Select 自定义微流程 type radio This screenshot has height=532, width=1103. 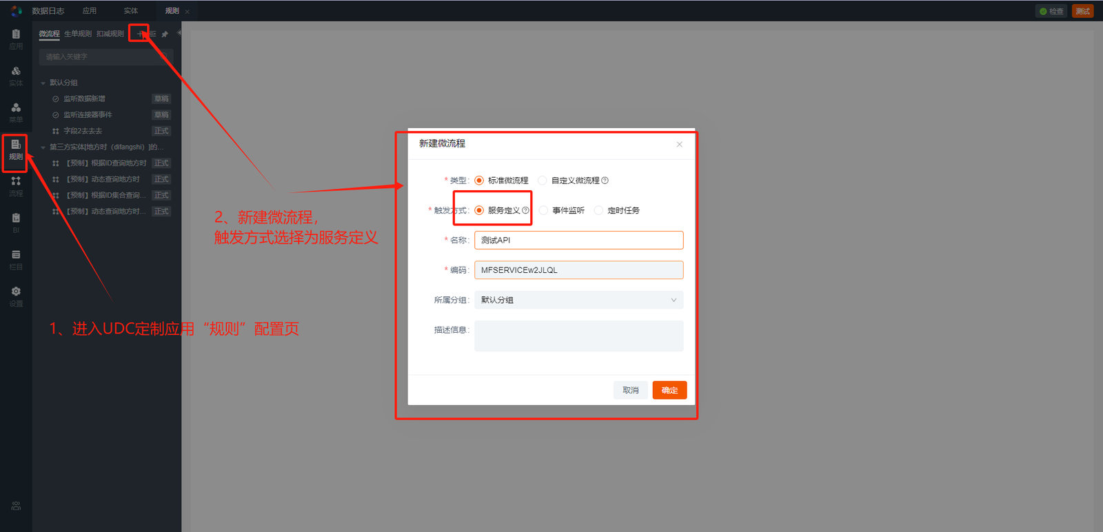[543, 181]
